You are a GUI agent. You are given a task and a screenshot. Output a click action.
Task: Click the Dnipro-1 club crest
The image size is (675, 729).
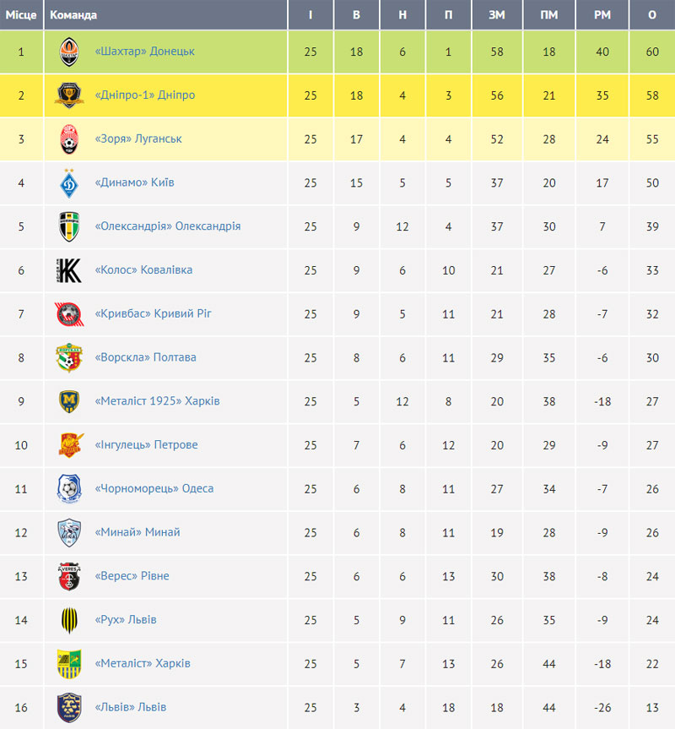[69, 95]
